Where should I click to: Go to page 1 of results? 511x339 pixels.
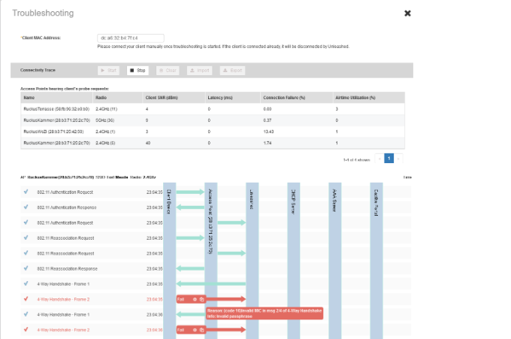pyautogui.click(x=389, y=159)
